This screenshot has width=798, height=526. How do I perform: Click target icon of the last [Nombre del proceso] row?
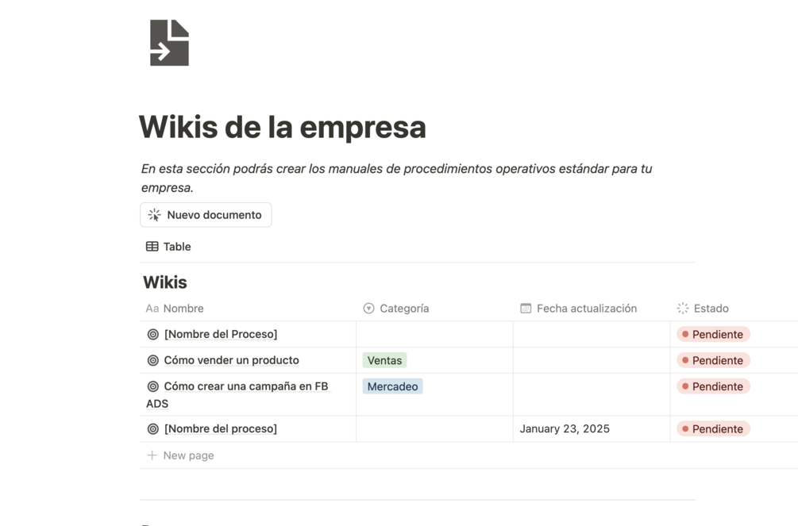(x=153, y=429)
